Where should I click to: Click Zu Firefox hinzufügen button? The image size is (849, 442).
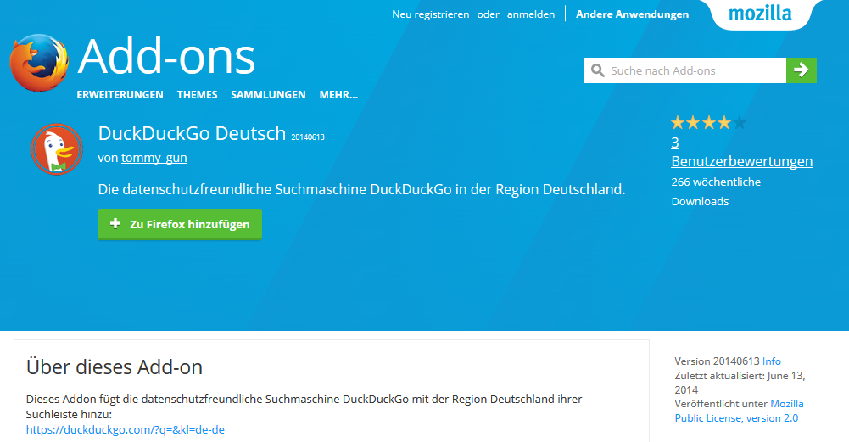(x=180, y=224)
